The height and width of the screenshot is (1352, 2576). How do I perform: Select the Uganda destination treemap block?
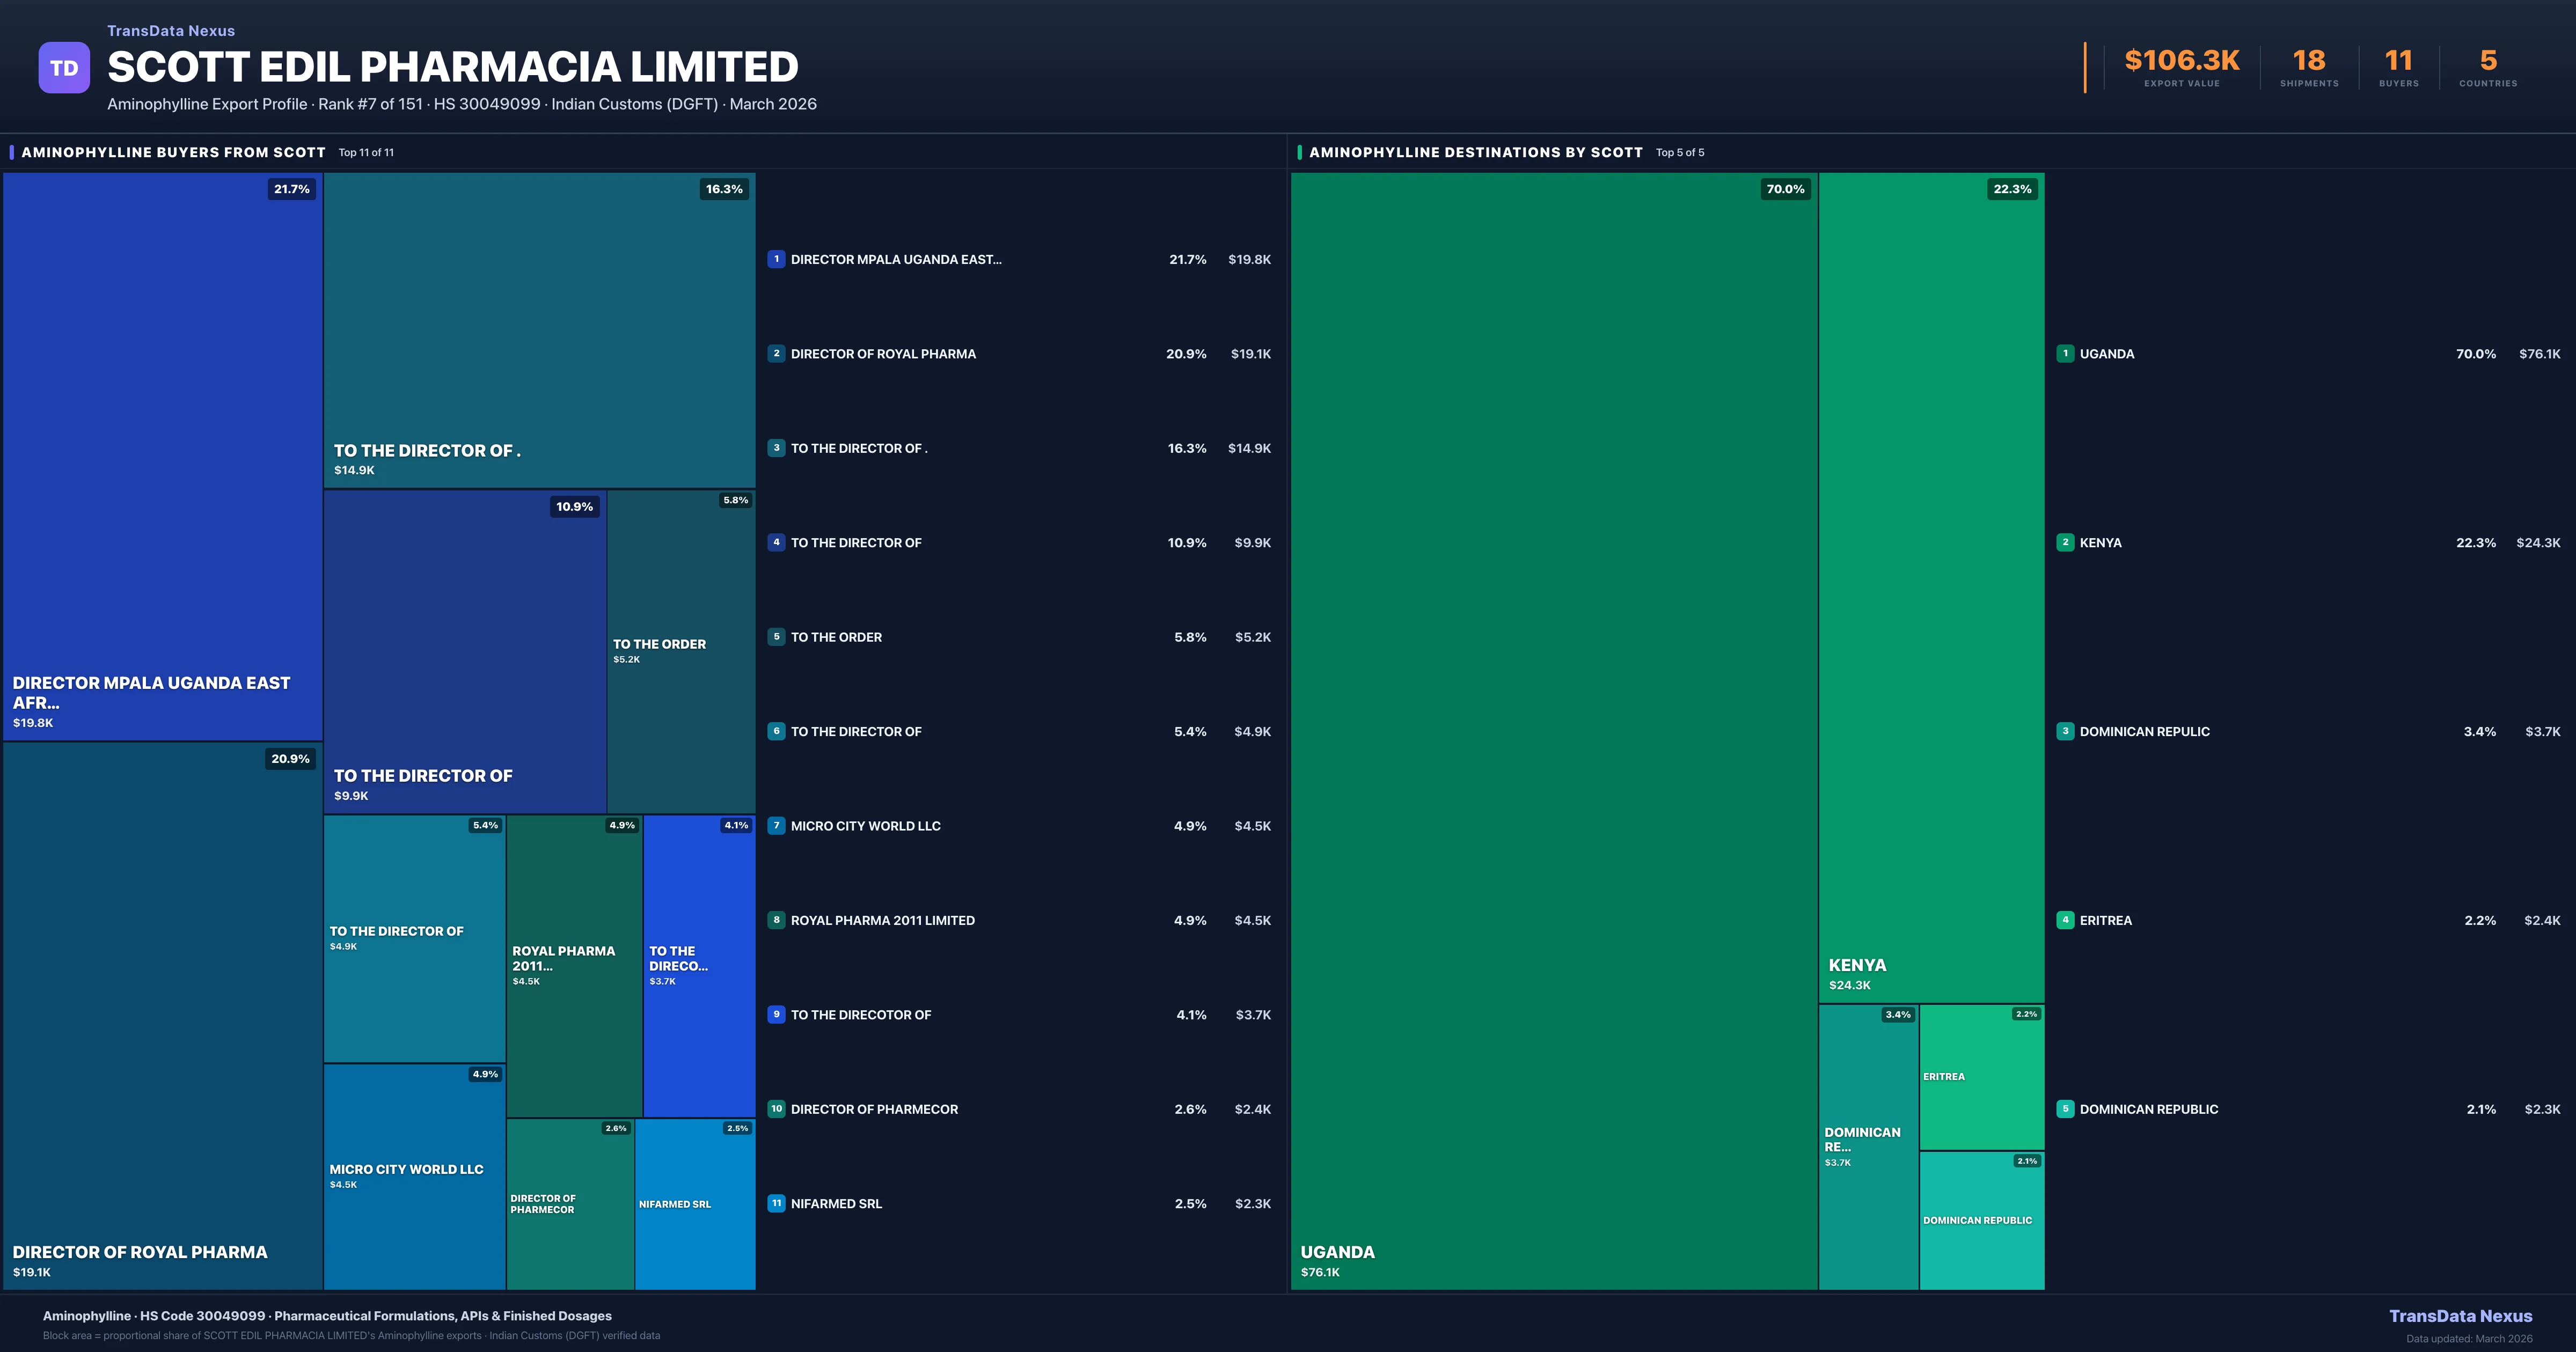tap(1553, 730)
